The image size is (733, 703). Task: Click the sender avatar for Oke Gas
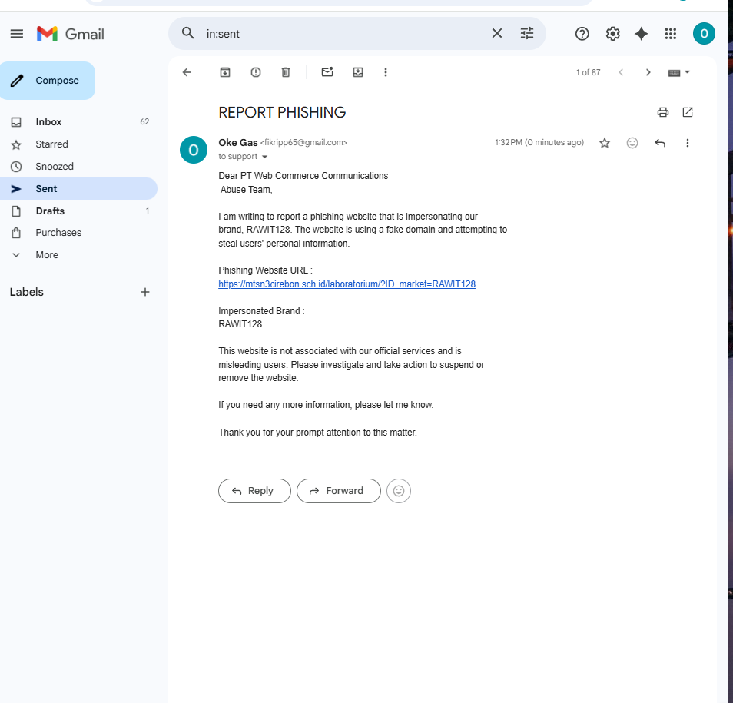pos(194,150)
